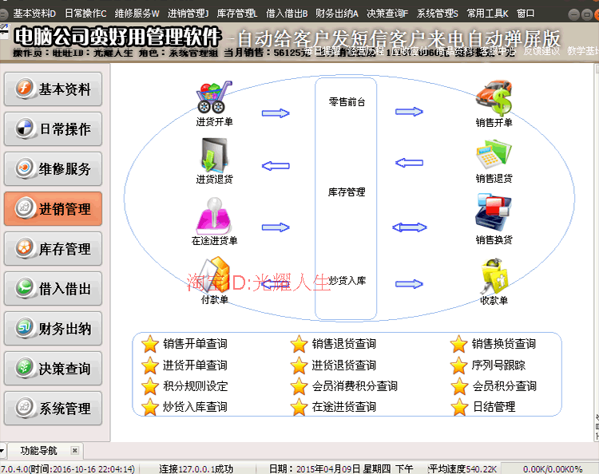599x474 pixels.
Task: Select the highlighted 进销管理 sidebar button
Action: [53, 209]
